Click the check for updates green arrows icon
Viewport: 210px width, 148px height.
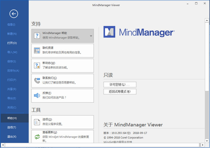pos(37,137)
